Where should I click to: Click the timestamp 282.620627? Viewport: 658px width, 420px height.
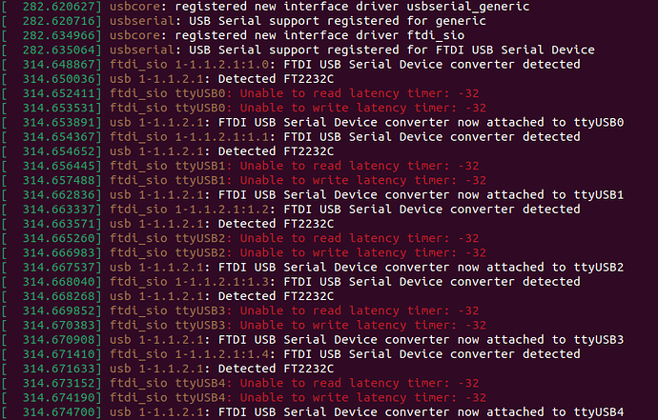[61, 7]
